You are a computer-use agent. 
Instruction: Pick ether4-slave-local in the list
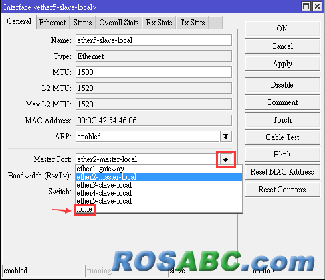click(158, 193)
